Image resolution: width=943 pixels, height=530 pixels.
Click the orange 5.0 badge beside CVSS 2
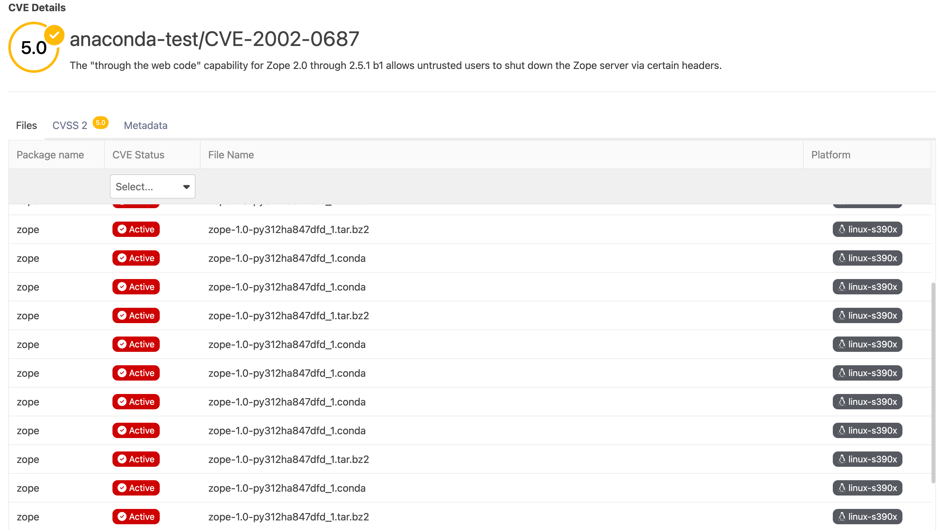click(100, 123)
